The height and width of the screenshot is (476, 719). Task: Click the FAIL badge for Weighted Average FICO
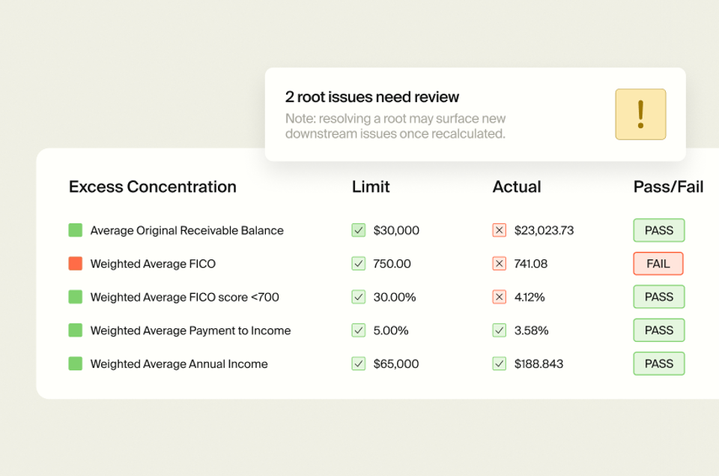658,263
